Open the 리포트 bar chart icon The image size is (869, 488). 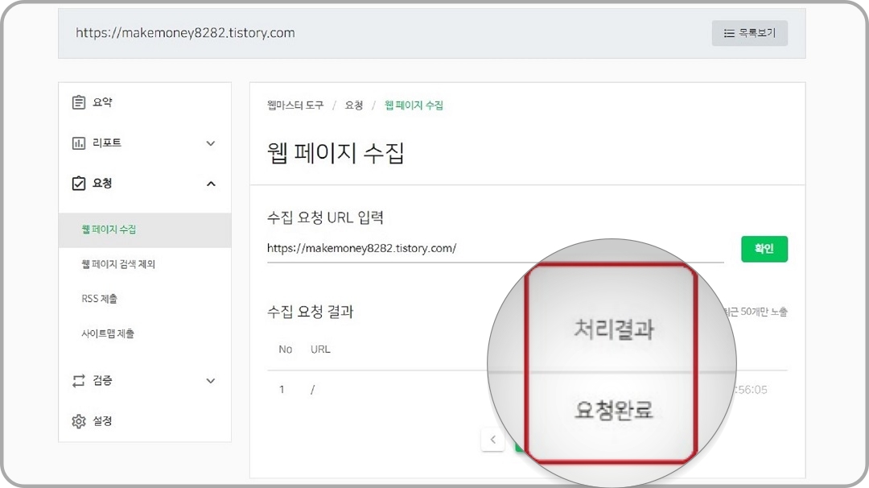point(77,143)
